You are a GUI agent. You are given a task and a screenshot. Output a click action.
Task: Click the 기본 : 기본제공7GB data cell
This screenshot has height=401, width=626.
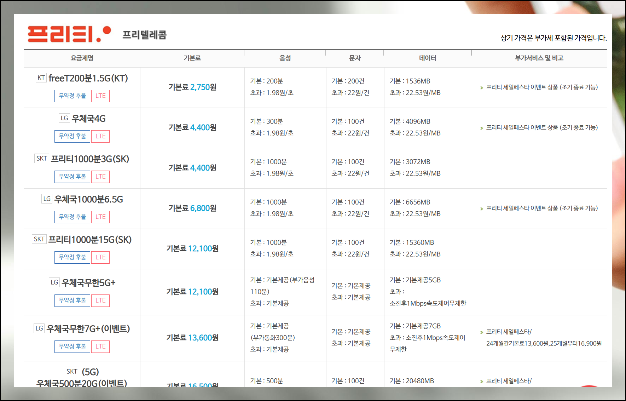pos(415,326)
